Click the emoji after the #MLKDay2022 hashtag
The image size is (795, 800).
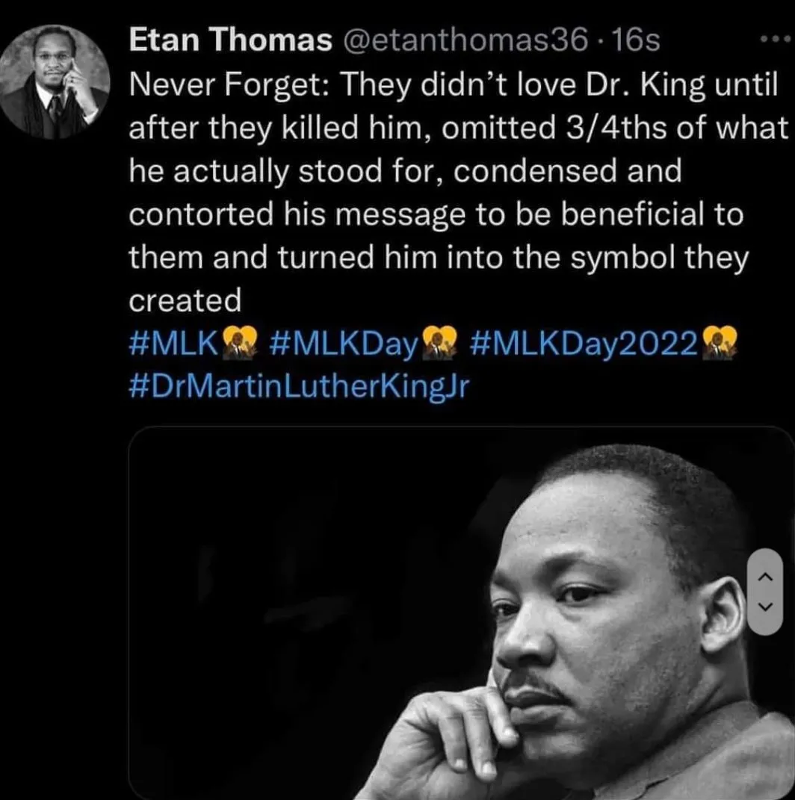coord(720,345)
